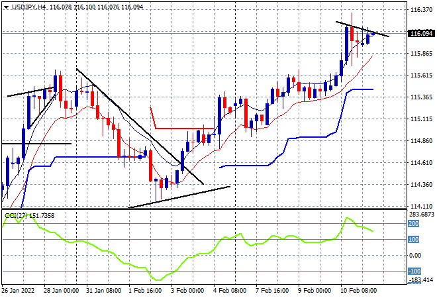Select the 10 Feb 08:00 time label

click(x=358, y=291)
